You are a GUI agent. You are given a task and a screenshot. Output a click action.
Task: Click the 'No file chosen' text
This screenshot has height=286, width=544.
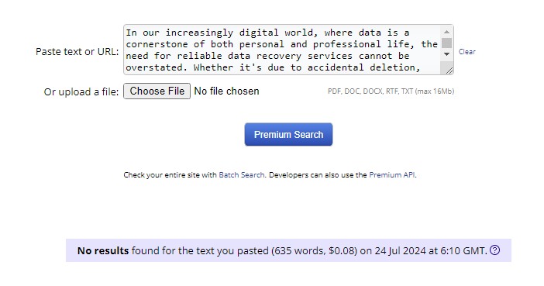[x=226, y=91]
